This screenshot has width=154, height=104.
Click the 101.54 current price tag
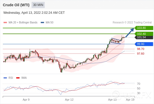[144, 37]
